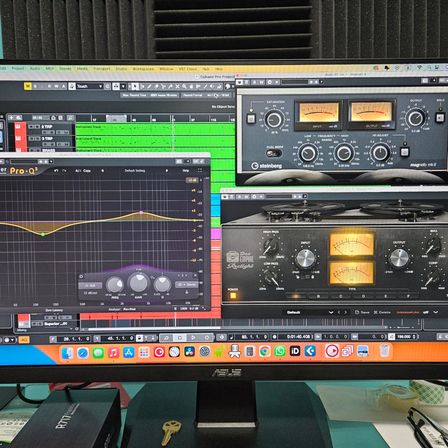Image resolution: width=448 pixels, height=448 pixels.
Task: Toggle the Solo speaker button on Magneto II
Action: (x=440, y=117)
